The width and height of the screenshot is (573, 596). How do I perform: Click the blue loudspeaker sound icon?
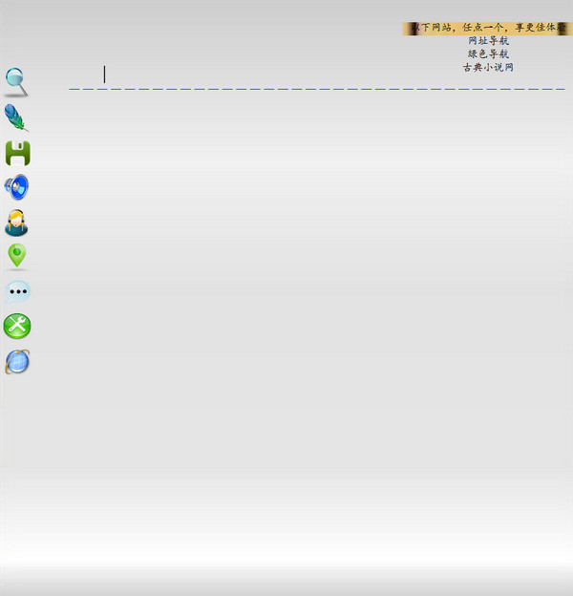coord(17,187)
